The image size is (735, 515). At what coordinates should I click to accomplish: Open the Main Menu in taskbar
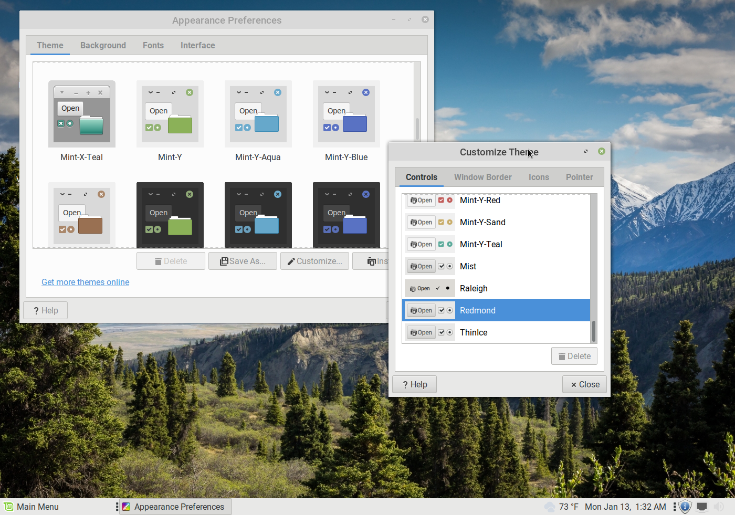click(x=31, y=507)
